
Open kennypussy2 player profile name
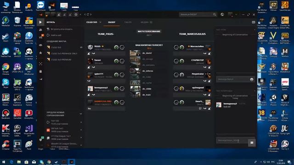click(x=101, y=88)
